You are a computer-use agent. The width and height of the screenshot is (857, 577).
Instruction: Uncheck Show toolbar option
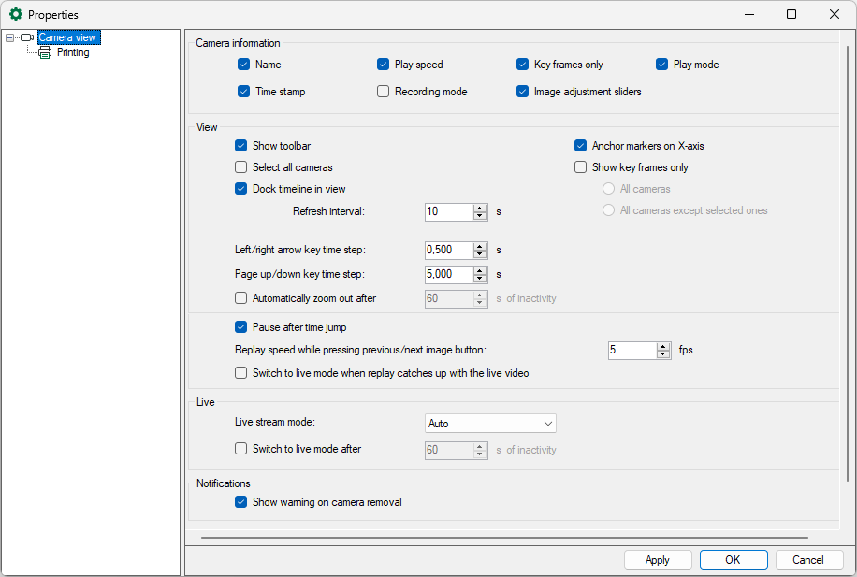point(241,146)
